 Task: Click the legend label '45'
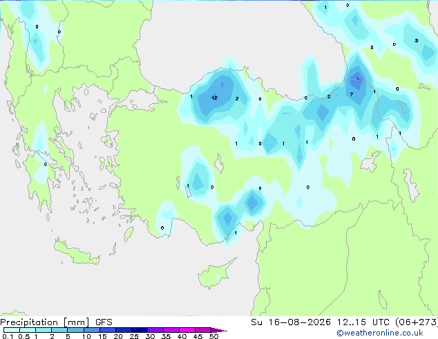198,336
